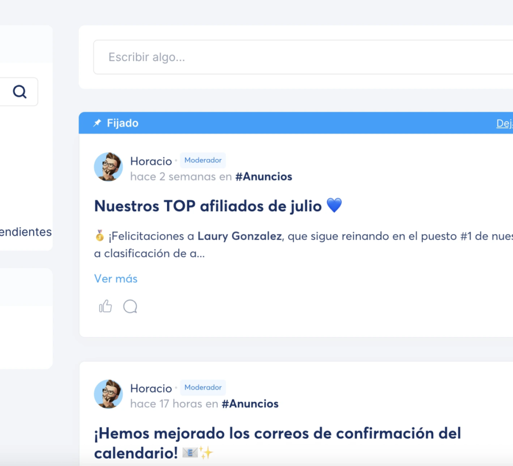Click Horacio's name on the second post
Viewport: 513px width, 466px height.
151,389
